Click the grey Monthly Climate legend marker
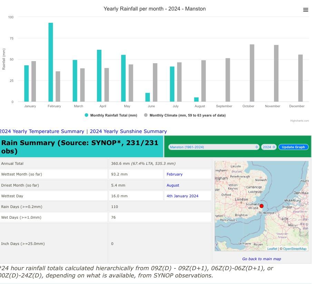The width and height of the screenshot is (312, 284). click(x=146, y=115)
